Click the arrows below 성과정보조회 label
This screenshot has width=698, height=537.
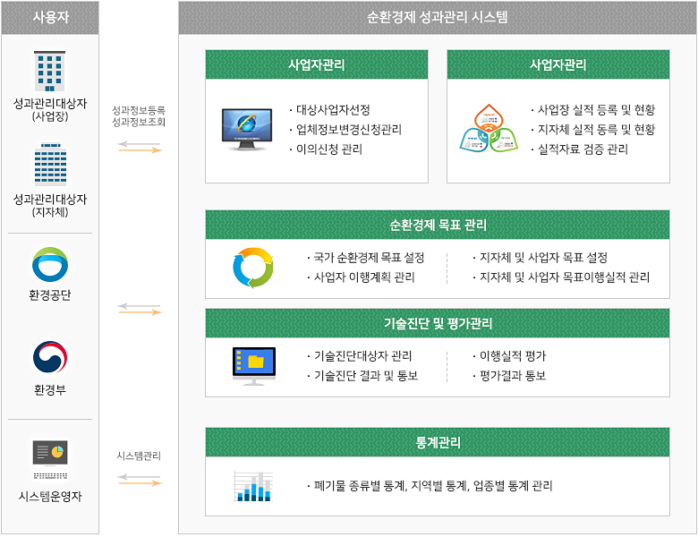(140, 148)
